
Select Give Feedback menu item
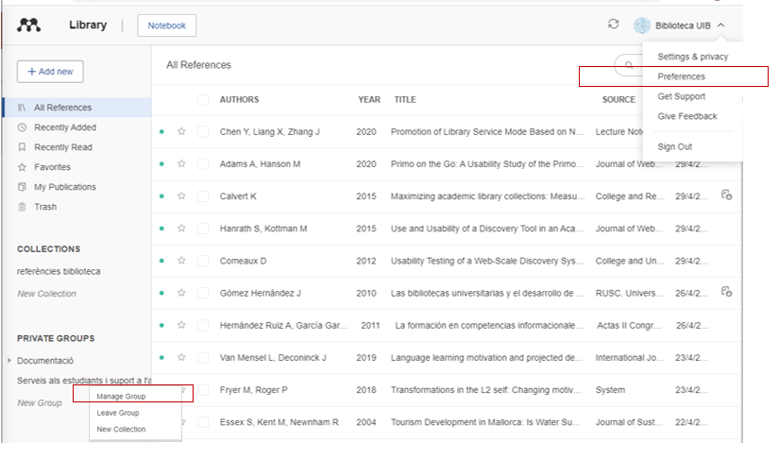pyautogui.click(x=687, y=116)
